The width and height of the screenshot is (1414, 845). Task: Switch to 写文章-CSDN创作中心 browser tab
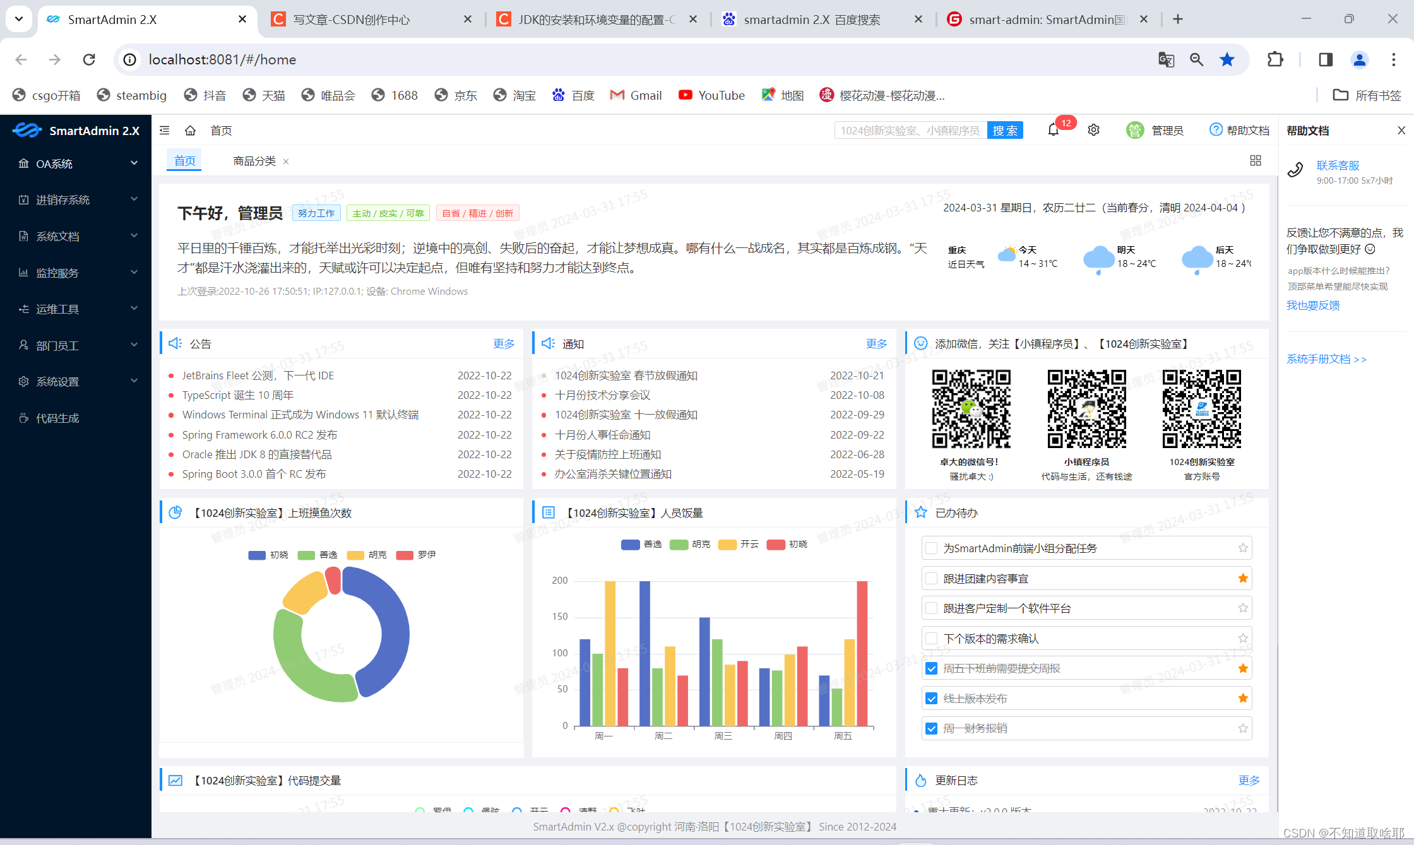[x=372, y=20]
